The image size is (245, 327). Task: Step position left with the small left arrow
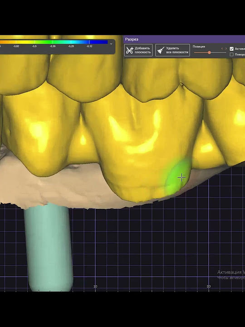[x=222, y=49]
